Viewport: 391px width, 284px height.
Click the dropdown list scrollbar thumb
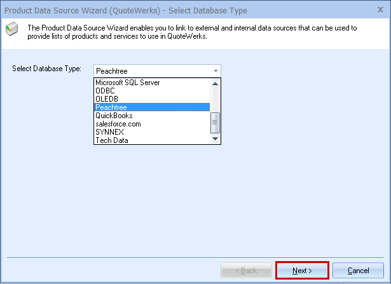tap(215, 123)
